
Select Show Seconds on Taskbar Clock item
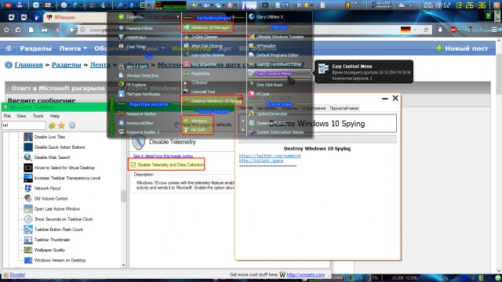tap(64, 219)
